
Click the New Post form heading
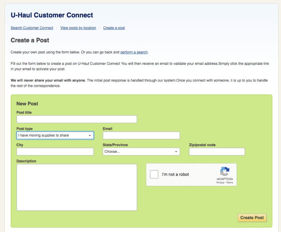[x=27, y=104]
